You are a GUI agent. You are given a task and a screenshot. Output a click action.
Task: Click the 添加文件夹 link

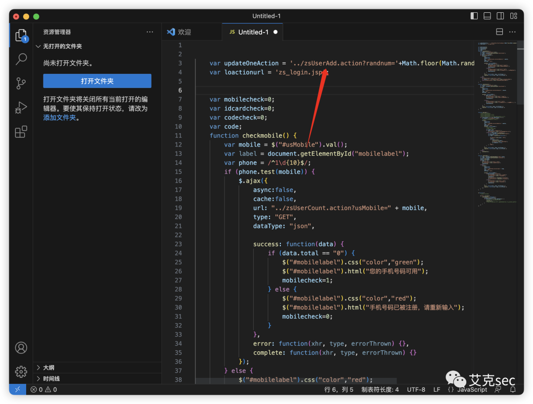[60, 117]
